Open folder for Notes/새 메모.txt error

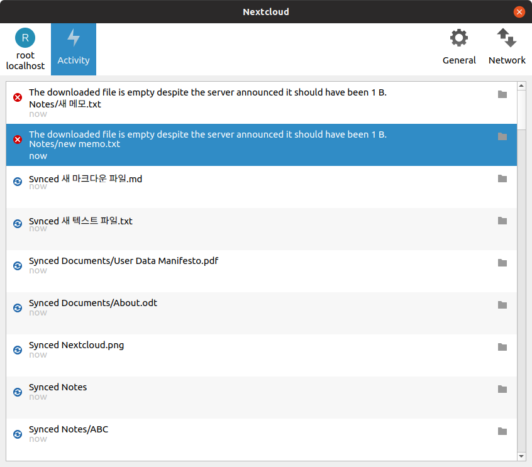click(502, 94)
